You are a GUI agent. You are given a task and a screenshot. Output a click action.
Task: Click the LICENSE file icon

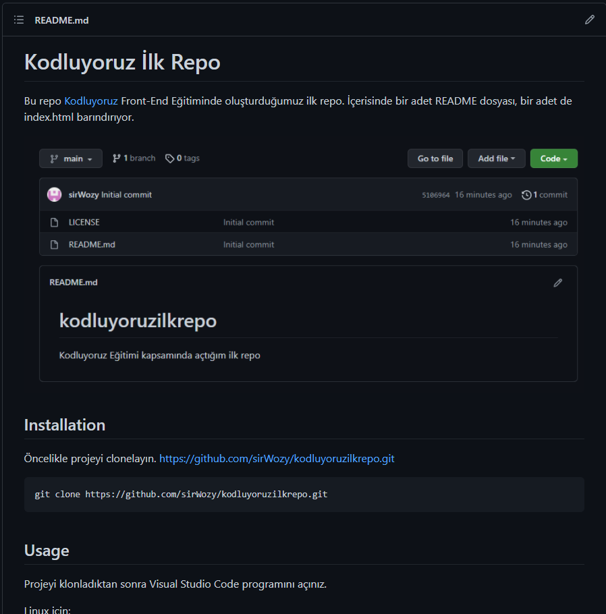tap(55, 223)
